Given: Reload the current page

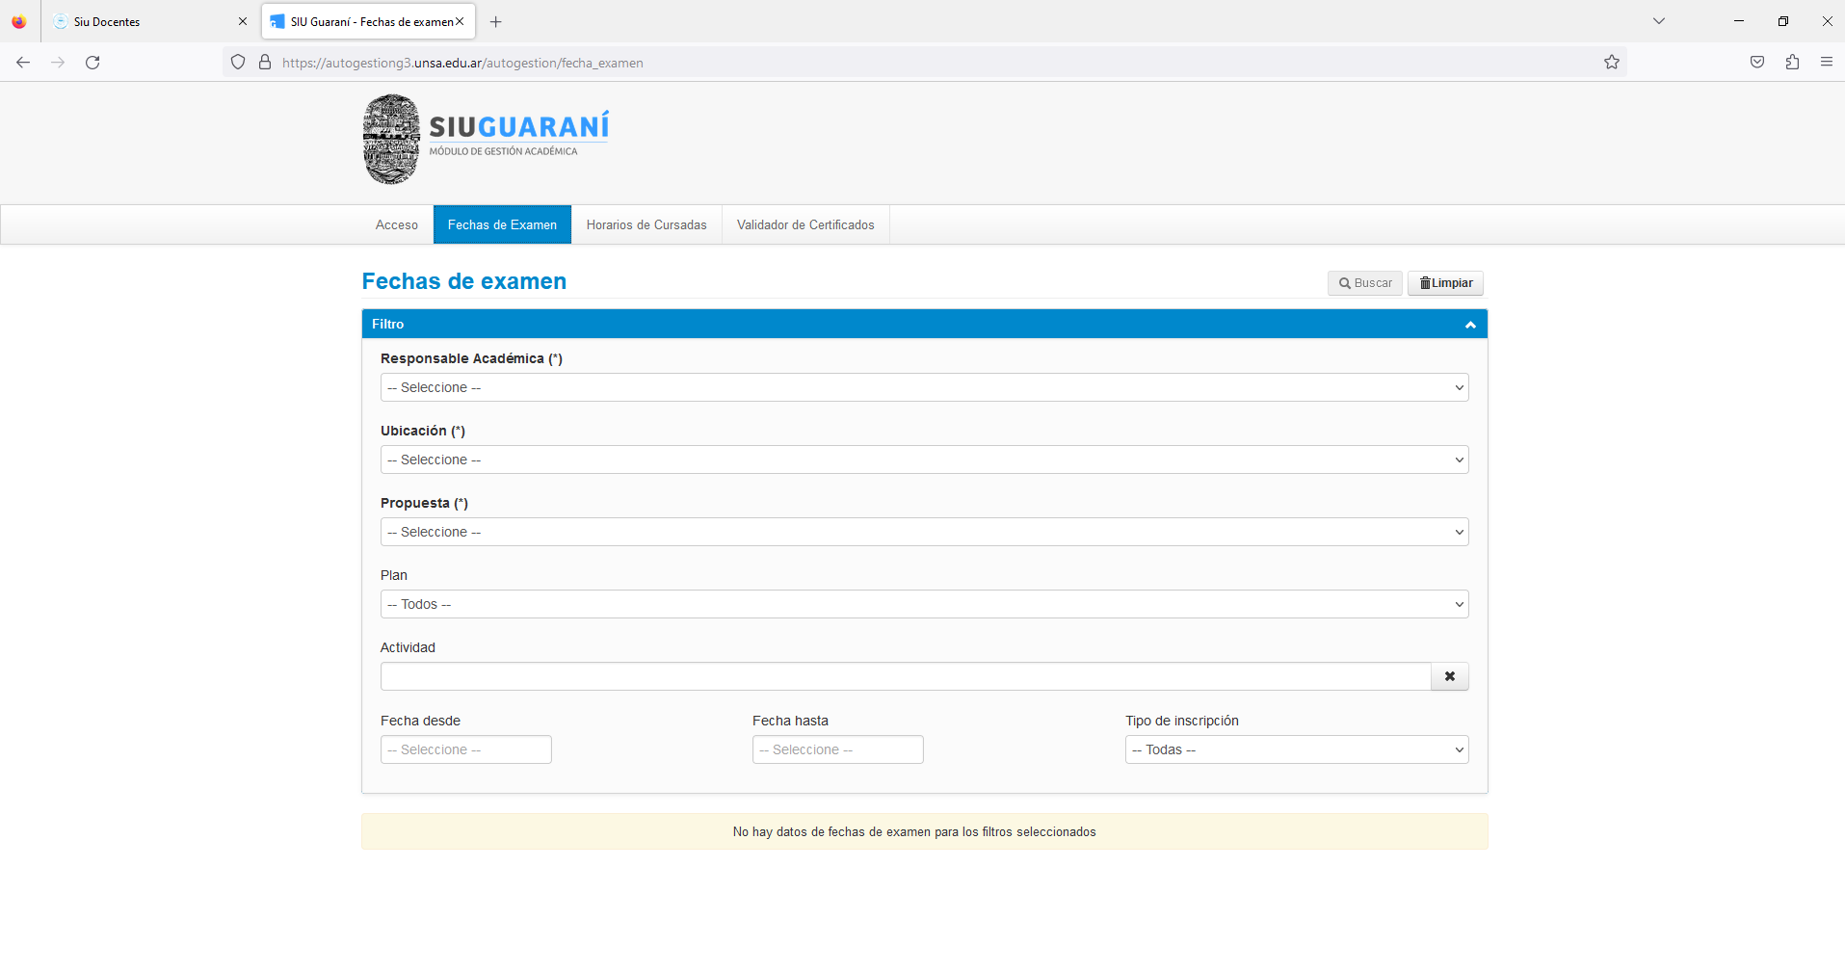Looking at the screenshot, I should click(x=92, y=63).
